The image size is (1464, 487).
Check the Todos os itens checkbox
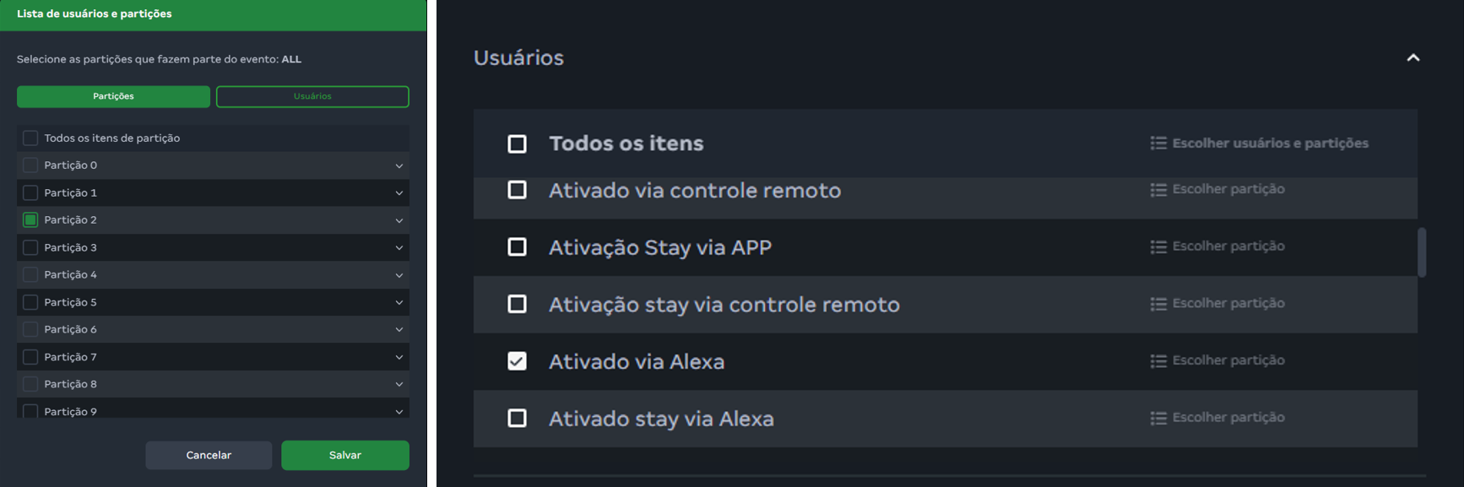click(517, 143)
